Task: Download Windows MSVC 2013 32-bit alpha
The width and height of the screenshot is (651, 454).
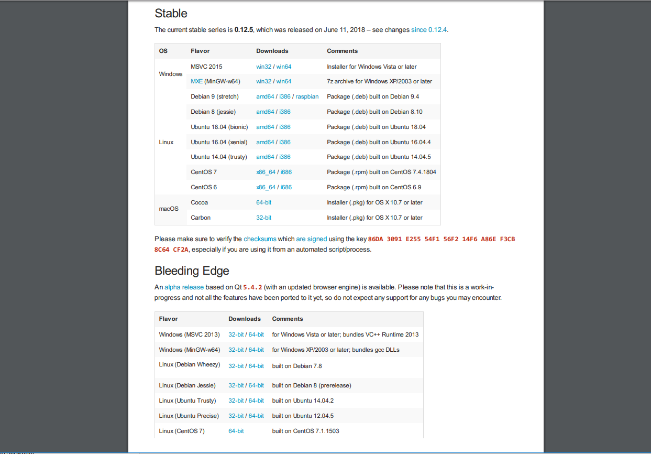Action: pos(236,334)
